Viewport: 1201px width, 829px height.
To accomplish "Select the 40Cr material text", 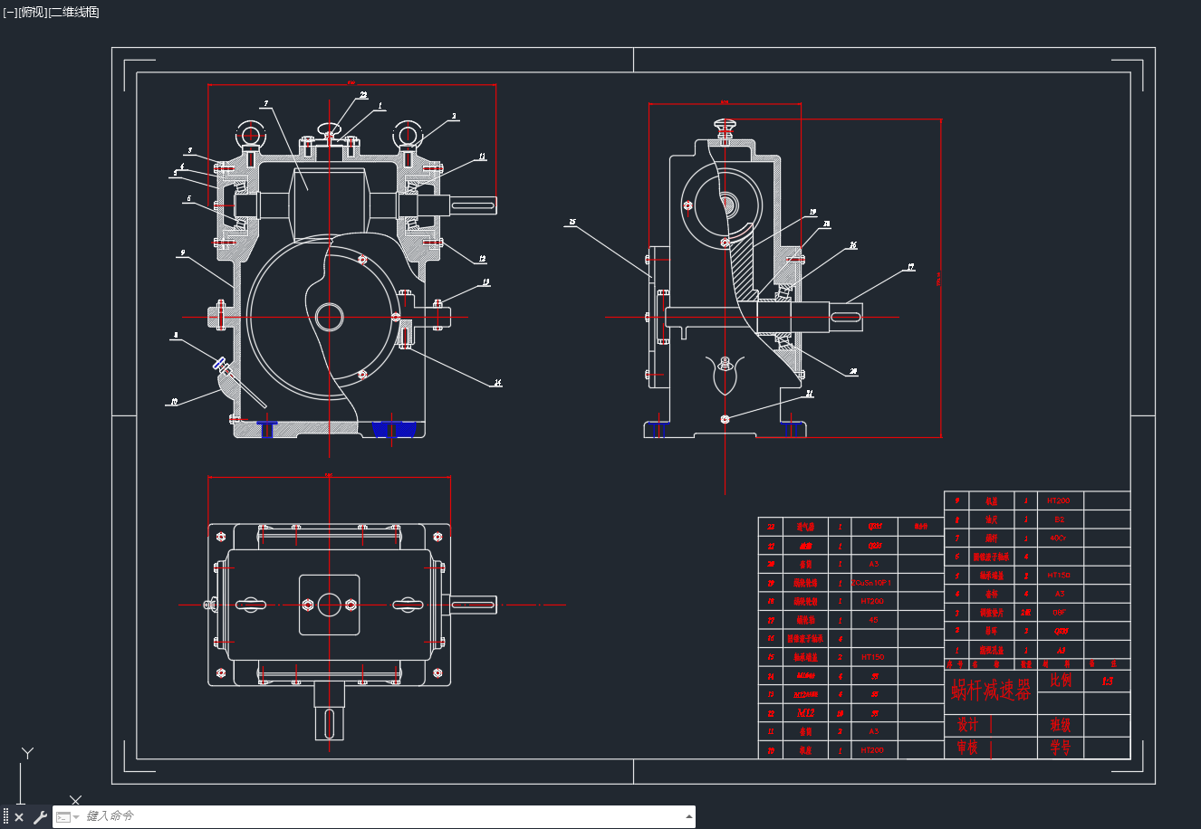I will pos(1058,538).
